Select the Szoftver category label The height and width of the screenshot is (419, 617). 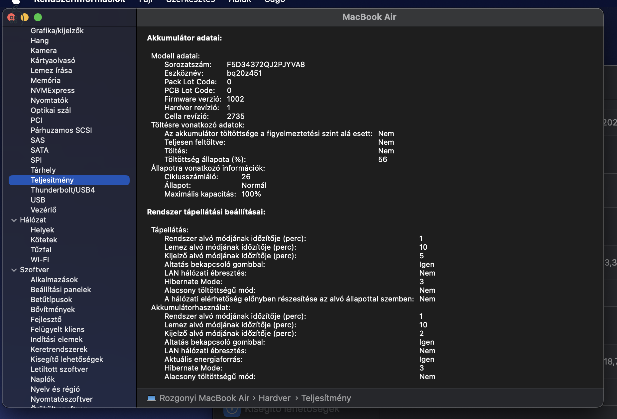click(x=34, y=270)
